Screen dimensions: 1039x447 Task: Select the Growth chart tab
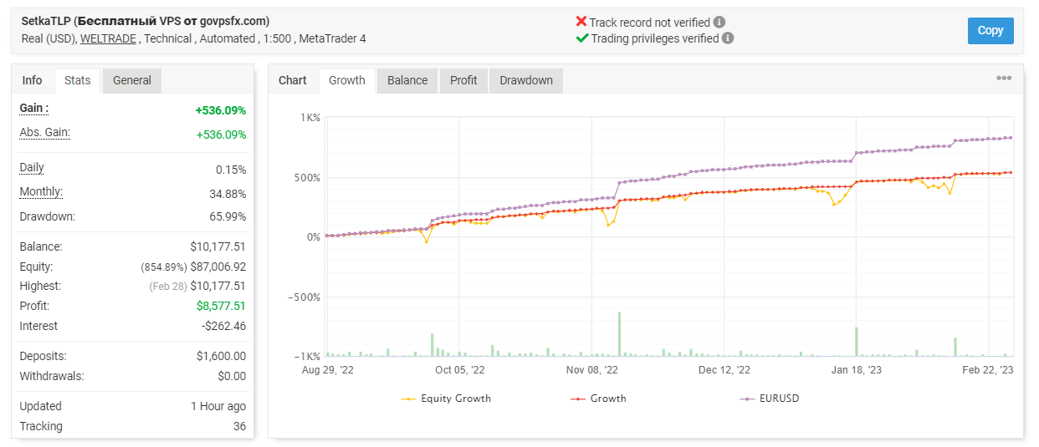pos(347,80)
